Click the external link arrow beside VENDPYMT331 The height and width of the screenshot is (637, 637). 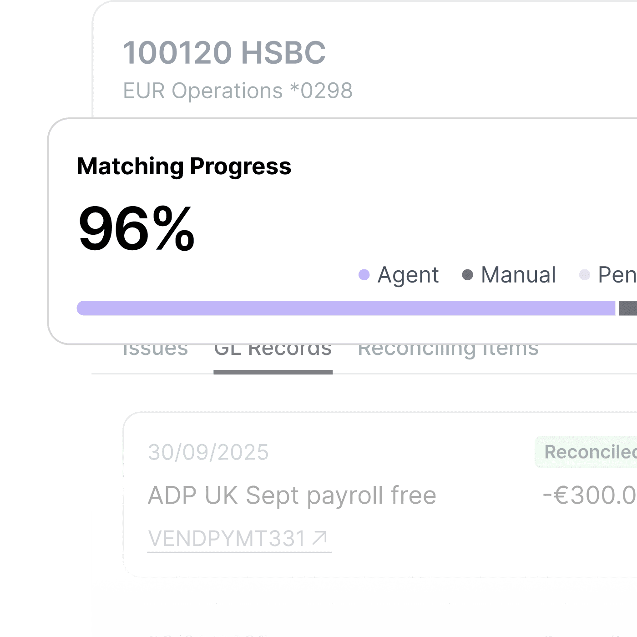click(320, 538)
